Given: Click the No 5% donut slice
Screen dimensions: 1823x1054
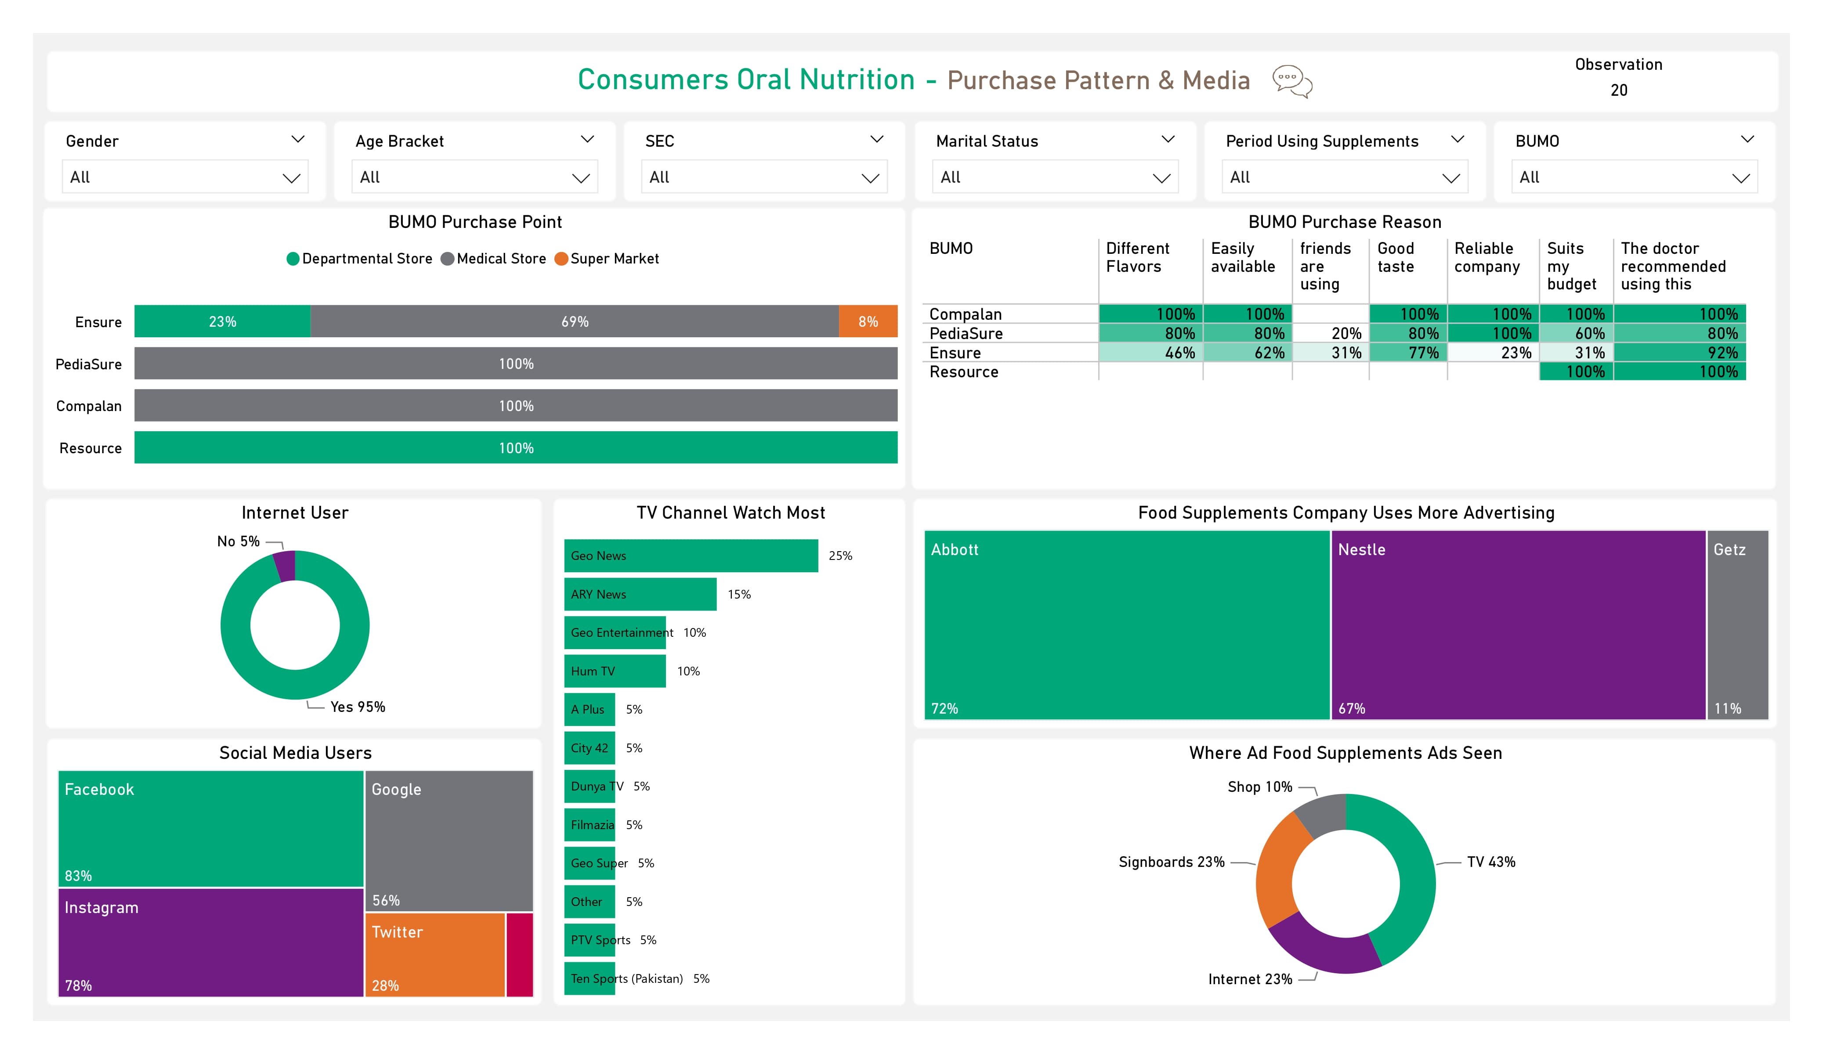Looking at the screenshot, I should coord(286,566).
